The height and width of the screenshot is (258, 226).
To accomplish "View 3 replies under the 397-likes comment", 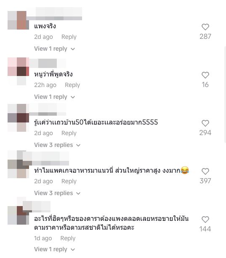I will pos(57,193).
